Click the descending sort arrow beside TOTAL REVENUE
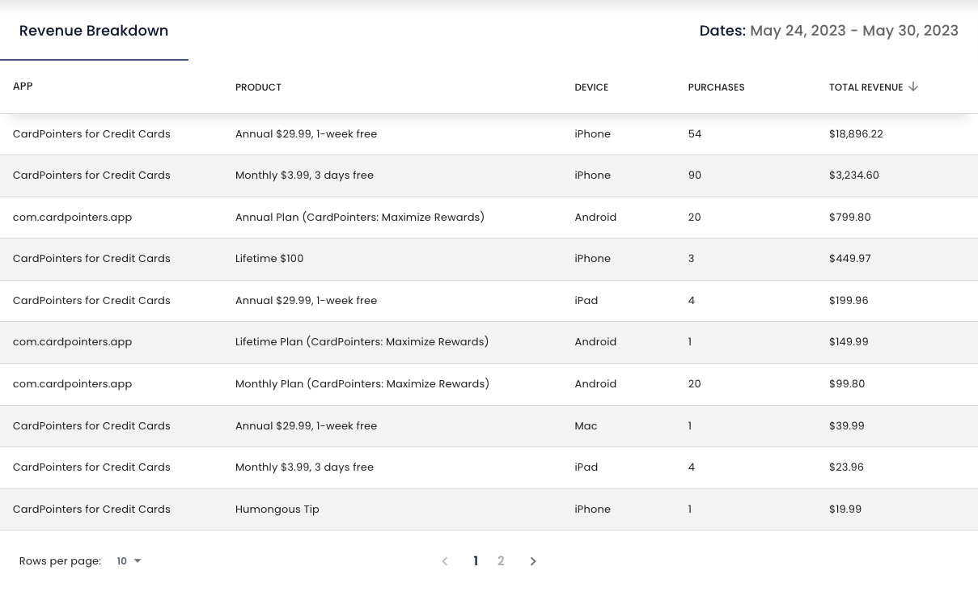The height and width of the screenshot is (592, 978). click(913, 87)
